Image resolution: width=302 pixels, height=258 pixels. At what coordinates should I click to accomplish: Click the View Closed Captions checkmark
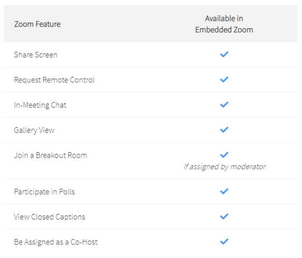(224, 216)
